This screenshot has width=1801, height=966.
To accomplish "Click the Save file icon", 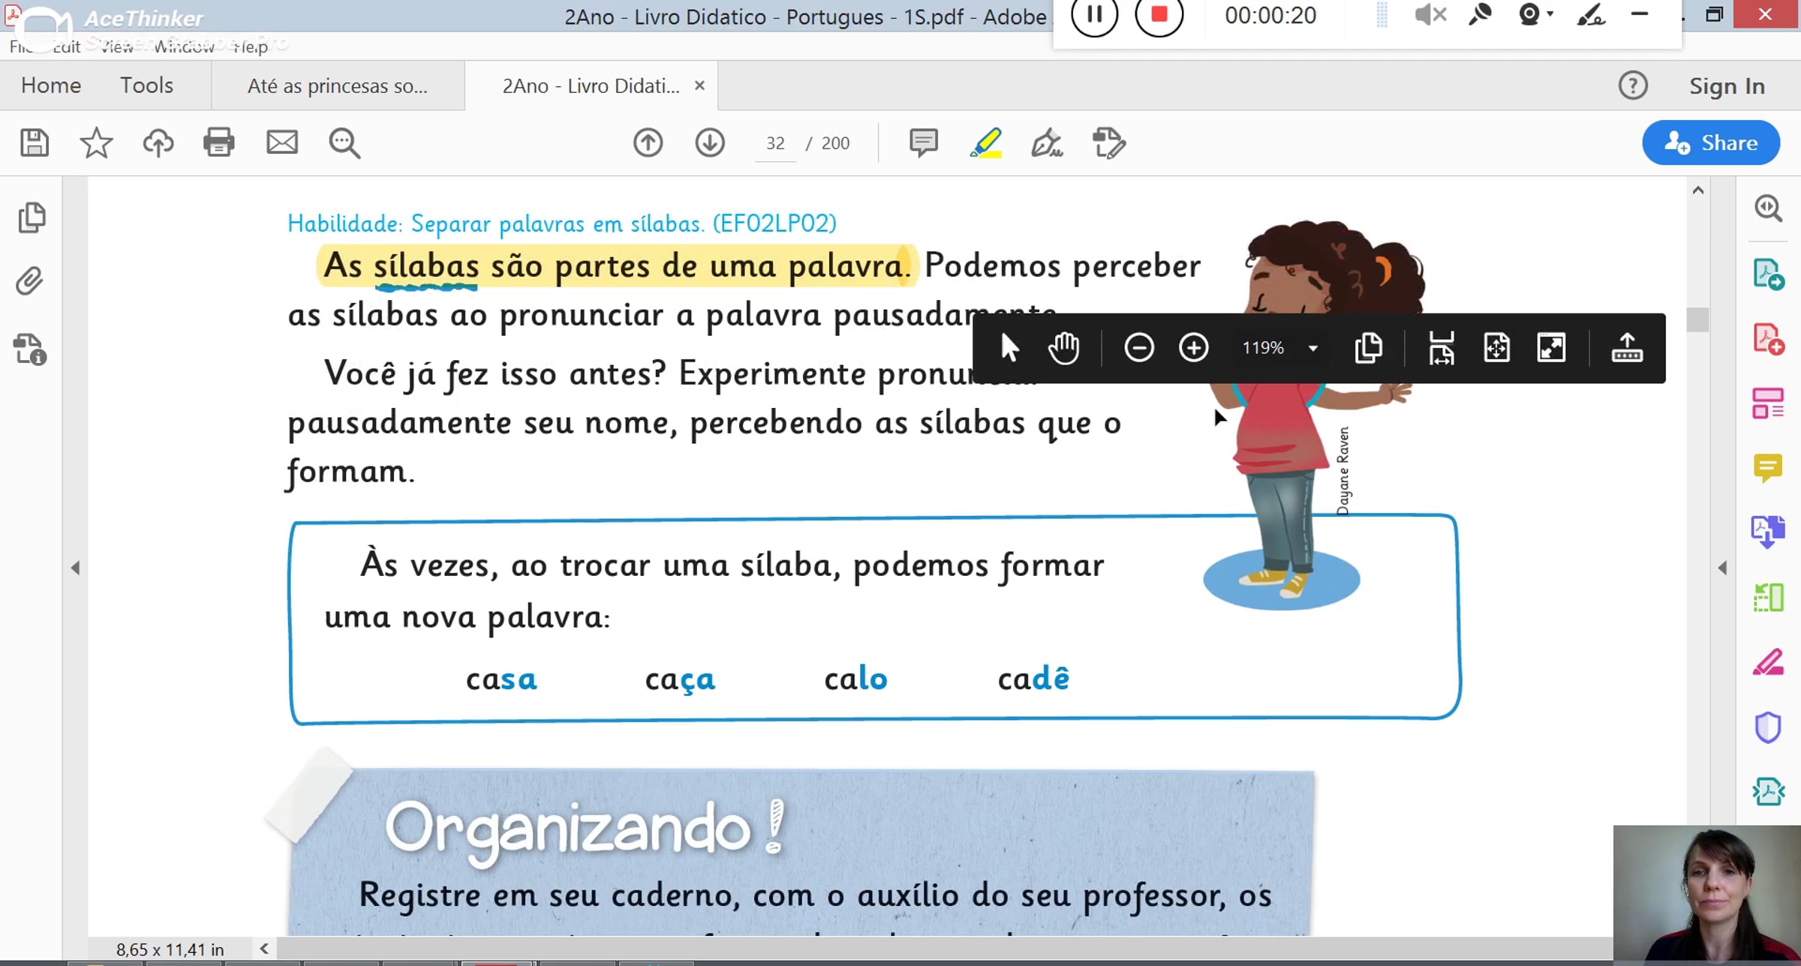I will pos(35,142).
